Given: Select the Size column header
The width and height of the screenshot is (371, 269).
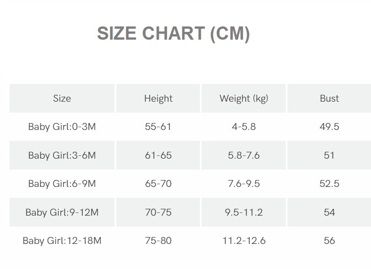Looking at the screenshot, I should pyautogui.click(x=62, y=98).
